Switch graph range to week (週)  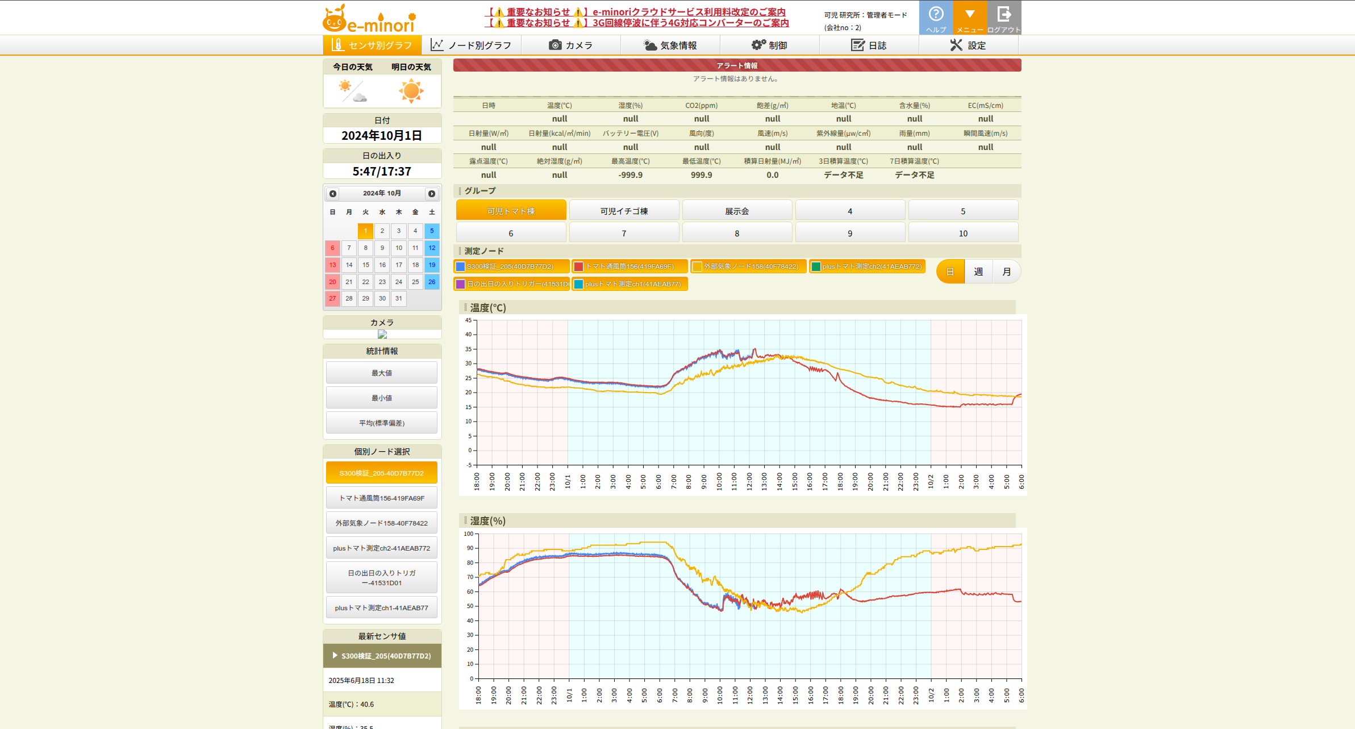coord(978,272)
